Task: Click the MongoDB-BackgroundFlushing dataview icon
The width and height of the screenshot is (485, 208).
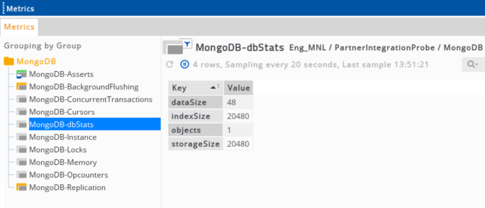Action: (x=21, y=87)
